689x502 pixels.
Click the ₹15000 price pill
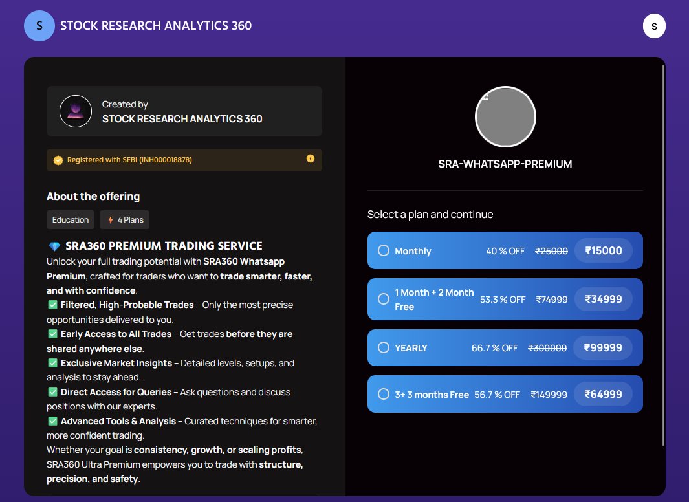(x=604, y=250)
